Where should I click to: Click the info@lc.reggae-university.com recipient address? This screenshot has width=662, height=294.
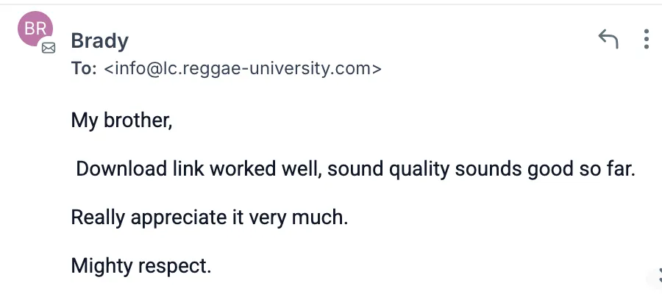[x=243, y=70]
